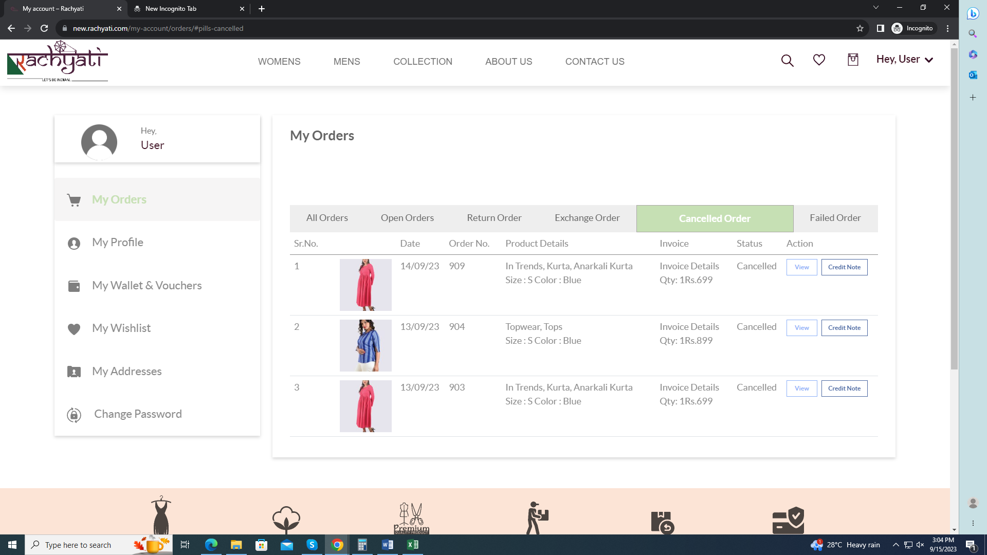Bookmark this page with star icon
Screen dimensions: 987x555
tap(860, 28)
